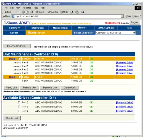Open the Favorites menu

coord(27,8)
